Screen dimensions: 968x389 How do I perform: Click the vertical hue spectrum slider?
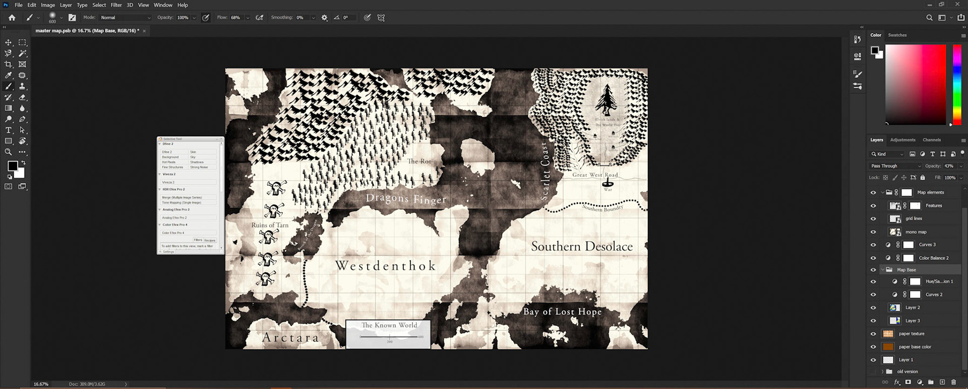(x=956, y=84)
